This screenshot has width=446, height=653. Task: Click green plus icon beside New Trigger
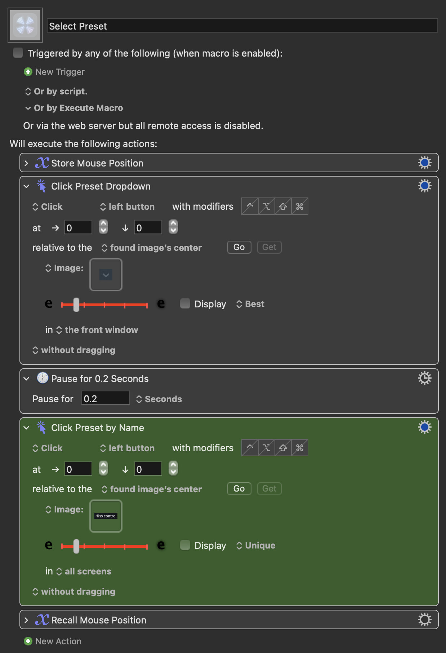(28, 72)
